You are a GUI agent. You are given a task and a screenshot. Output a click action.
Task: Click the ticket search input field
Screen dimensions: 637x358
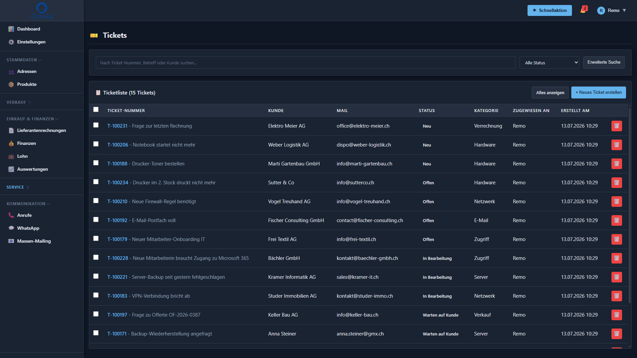point(306,63)
